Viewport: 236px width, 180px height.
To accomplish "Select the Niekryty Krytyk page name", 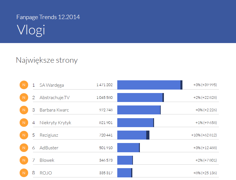I will 55,123.
